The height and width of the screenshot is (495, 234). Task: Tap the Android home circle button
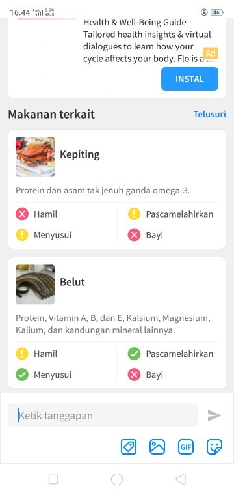point(117,479)
